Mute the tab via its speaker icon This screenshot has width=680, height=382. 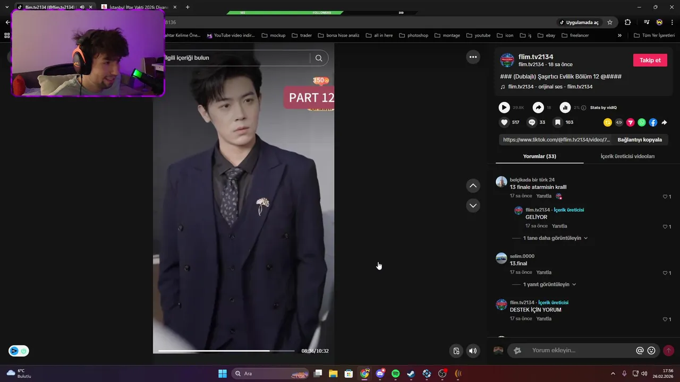tap(82, 7)
